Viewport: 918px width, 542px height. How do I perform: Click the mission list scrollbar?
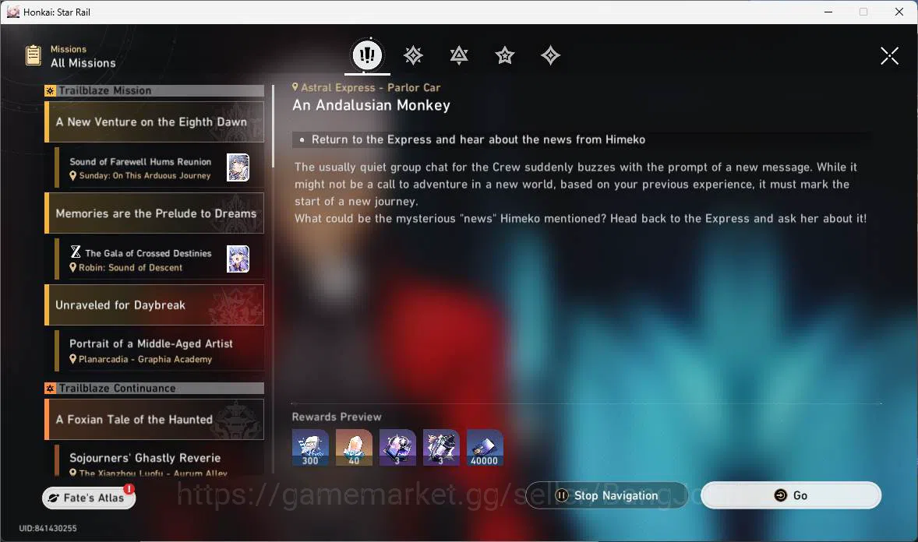pos(274,126)
